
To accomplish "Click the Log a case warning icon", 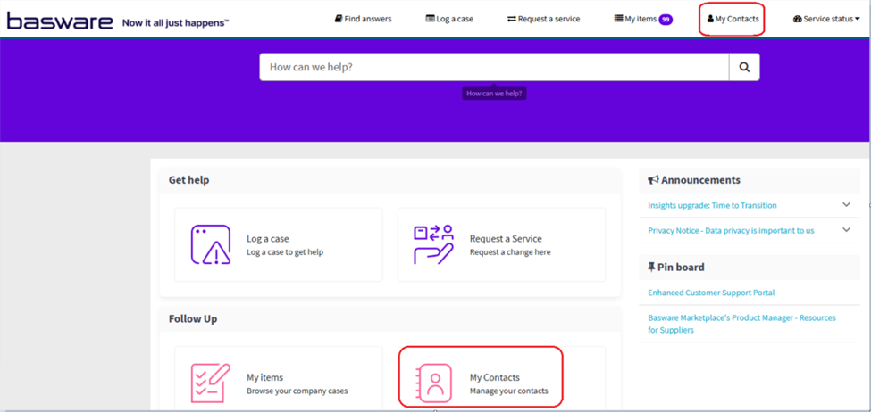I will click(211, 245).
